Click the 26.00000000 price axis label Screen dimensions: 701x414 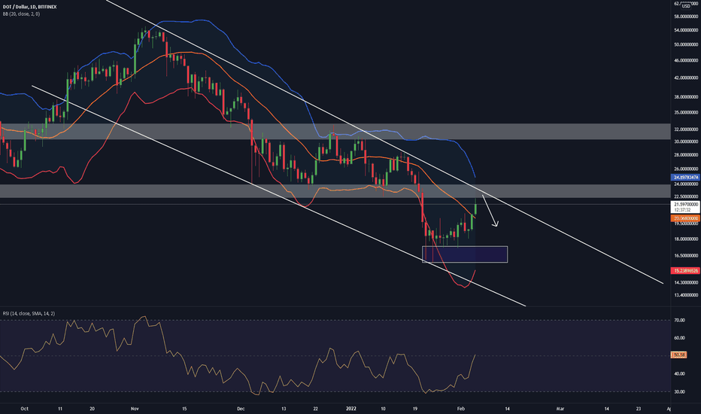point(686,169)
